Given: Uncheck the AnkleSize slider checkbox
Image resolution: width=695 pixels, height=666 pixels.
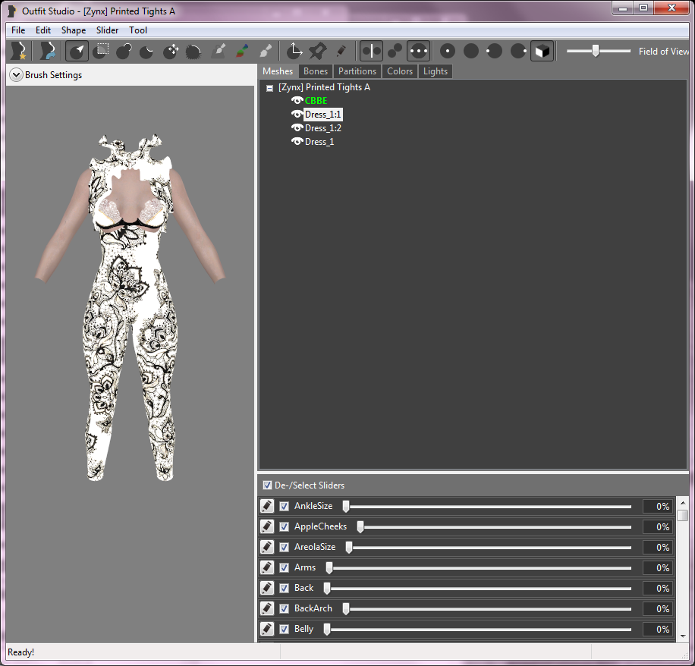Looking at the screenshot, I should pos(284,506).
